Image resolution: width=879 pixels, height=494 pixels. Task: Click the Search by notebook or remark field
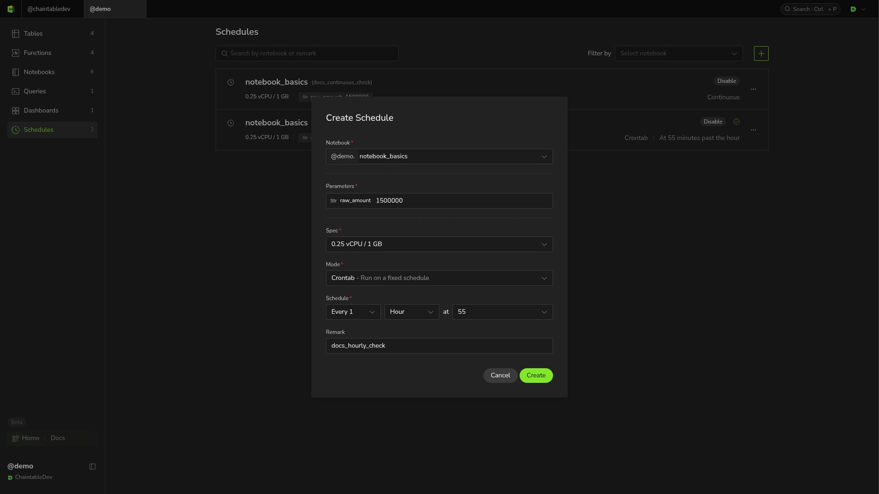click(307, 54)
